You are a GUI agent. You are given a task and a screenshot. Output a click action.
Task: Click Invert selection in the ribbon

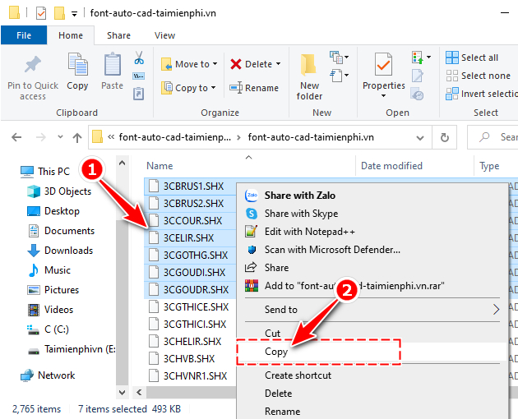point(482,94)
